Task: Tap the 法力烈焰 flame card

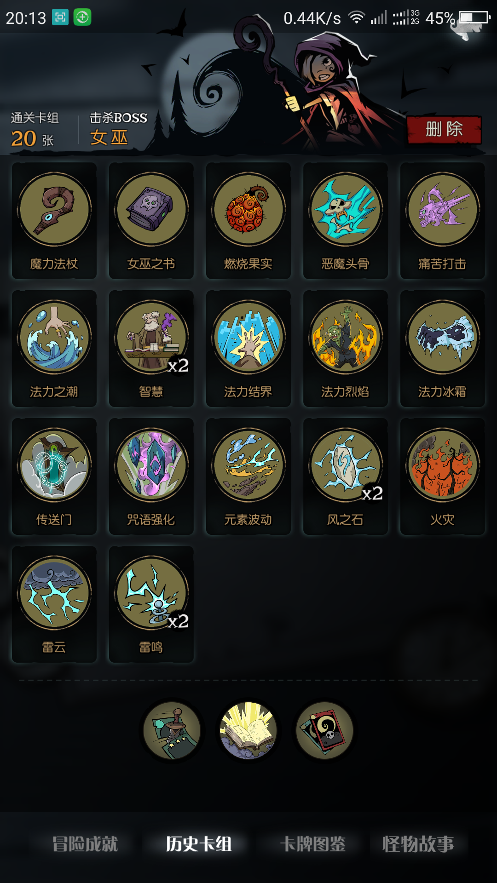Action: (x=346, y=349)
